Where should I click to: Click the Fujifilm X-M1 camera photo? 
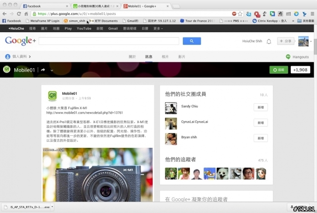[x=98, y=174]
